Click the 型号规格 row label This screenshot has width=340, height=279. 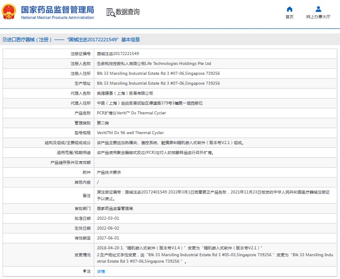pos(83,132)
